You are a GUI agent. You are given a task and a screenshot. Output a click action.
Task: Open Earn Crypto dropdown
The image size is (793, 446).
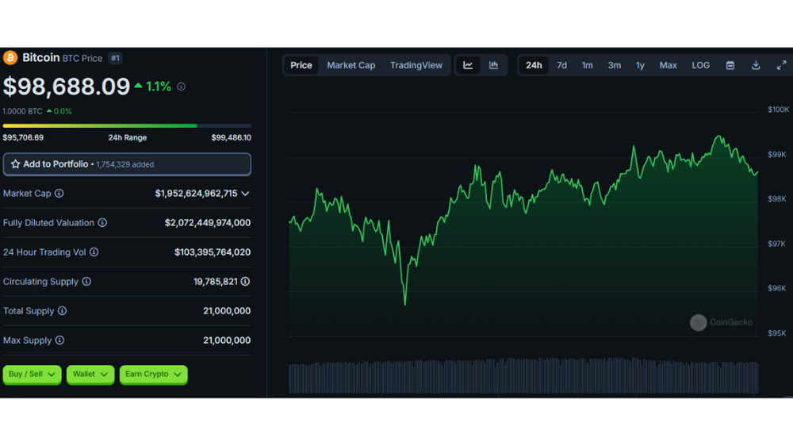pos(153,375)
